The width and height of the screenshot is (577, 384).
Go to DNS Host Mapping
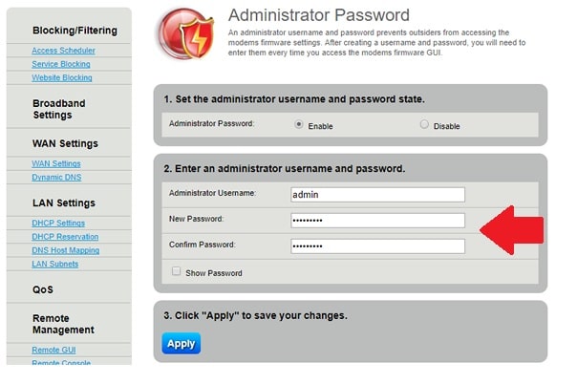tap(65, 250)
